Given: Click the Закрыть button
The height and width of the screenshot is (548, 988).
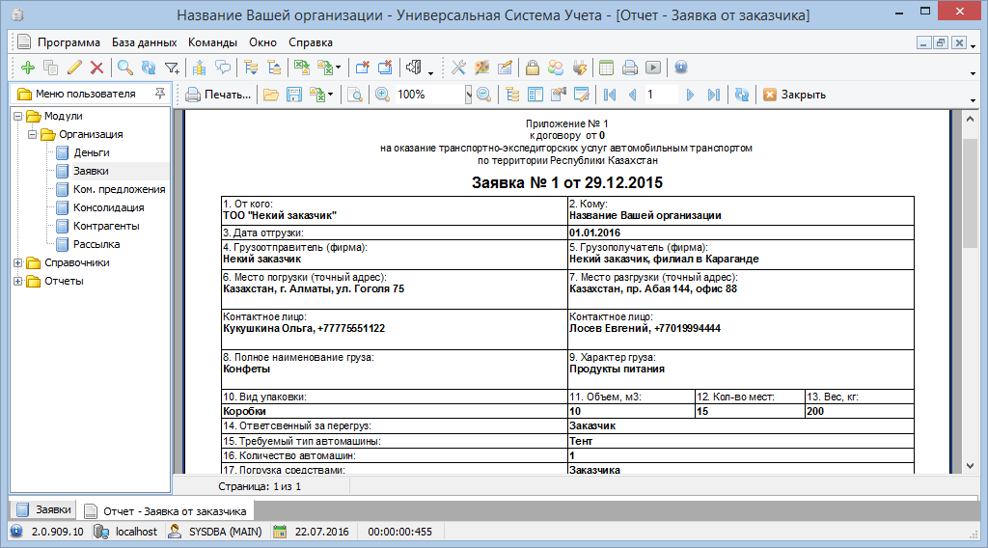Looking at the screenshot, I should click(x=794, y=95).
